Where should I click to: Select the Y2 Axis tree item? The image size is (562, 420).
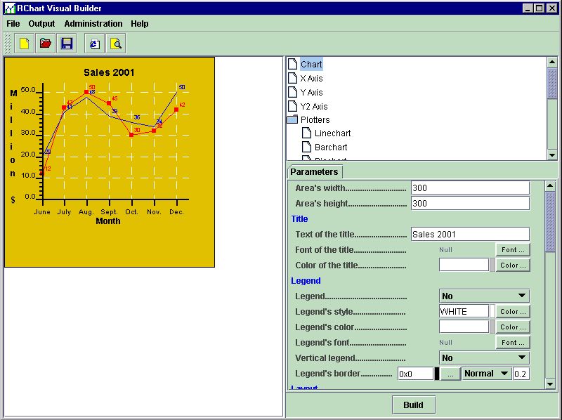(x=313, y=106)
